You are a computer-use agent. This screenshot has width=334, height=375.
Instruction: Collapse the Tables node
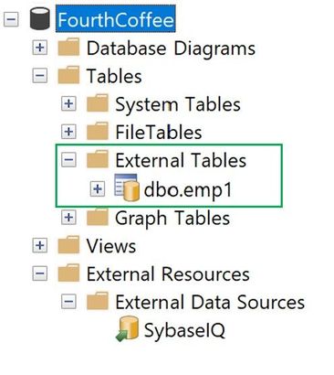click(x=40, y=76)
